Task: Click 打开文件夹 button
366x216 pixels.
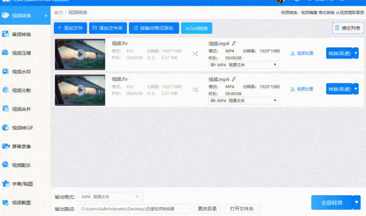Action: (242, 209)
